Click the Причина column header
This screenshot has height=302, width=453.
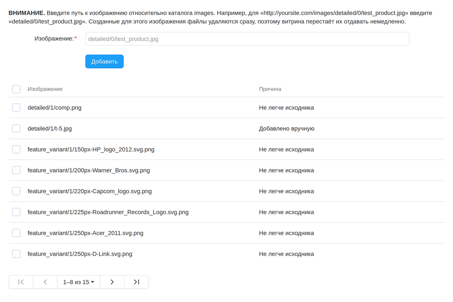coord(270,89)
